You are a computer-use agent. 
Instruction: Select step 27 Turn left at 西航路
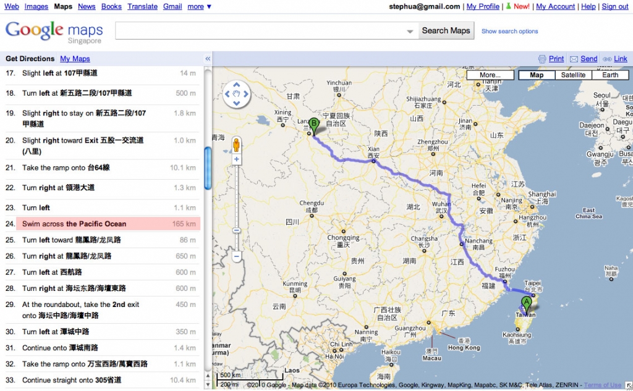click(102, 272)
